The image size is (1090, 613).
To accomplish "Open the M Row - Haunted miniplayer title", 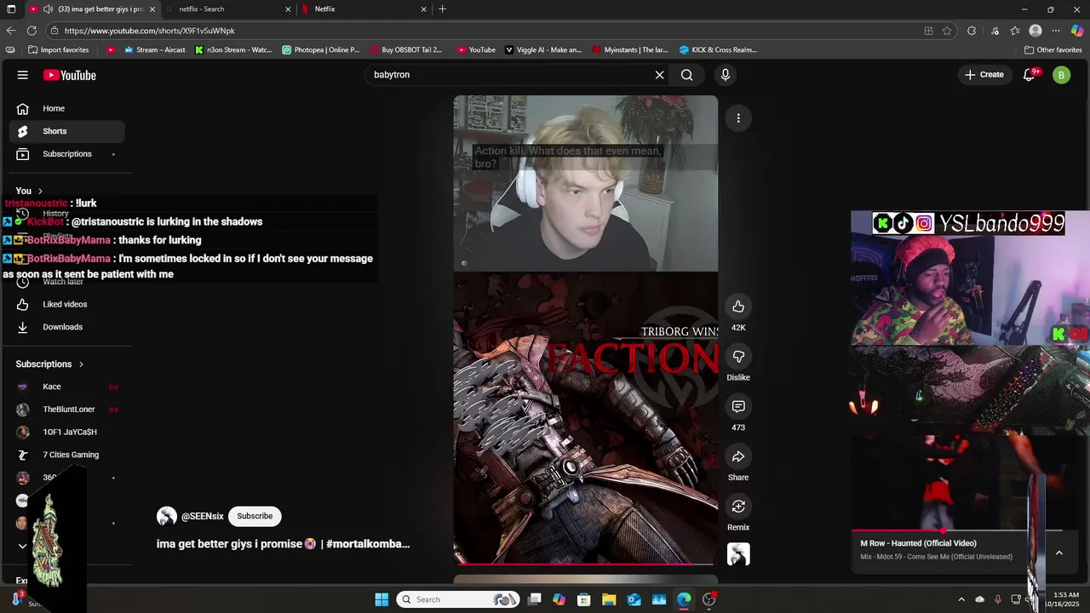I will [x=918, y=543].
